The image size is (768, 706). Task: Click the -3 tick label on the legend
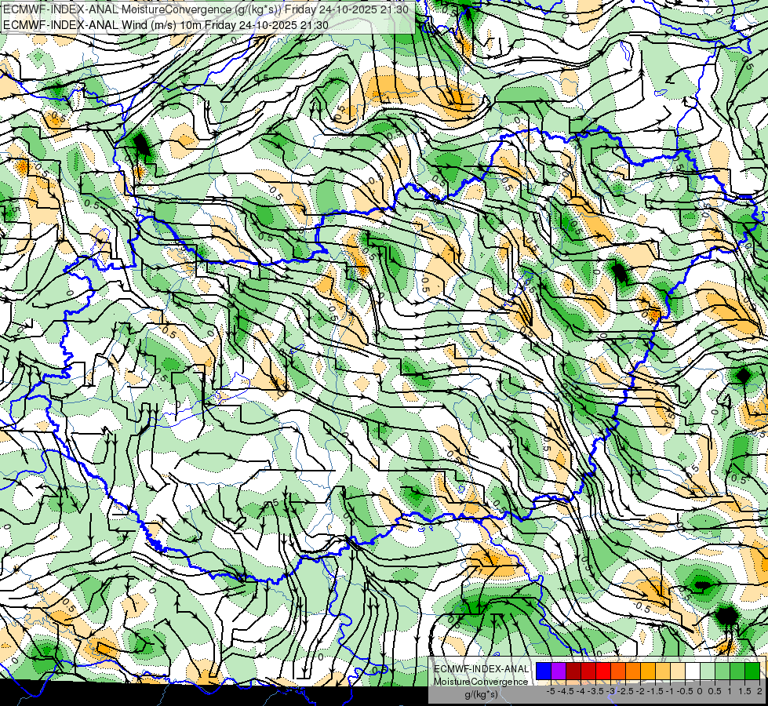click(x=611, y=691)
